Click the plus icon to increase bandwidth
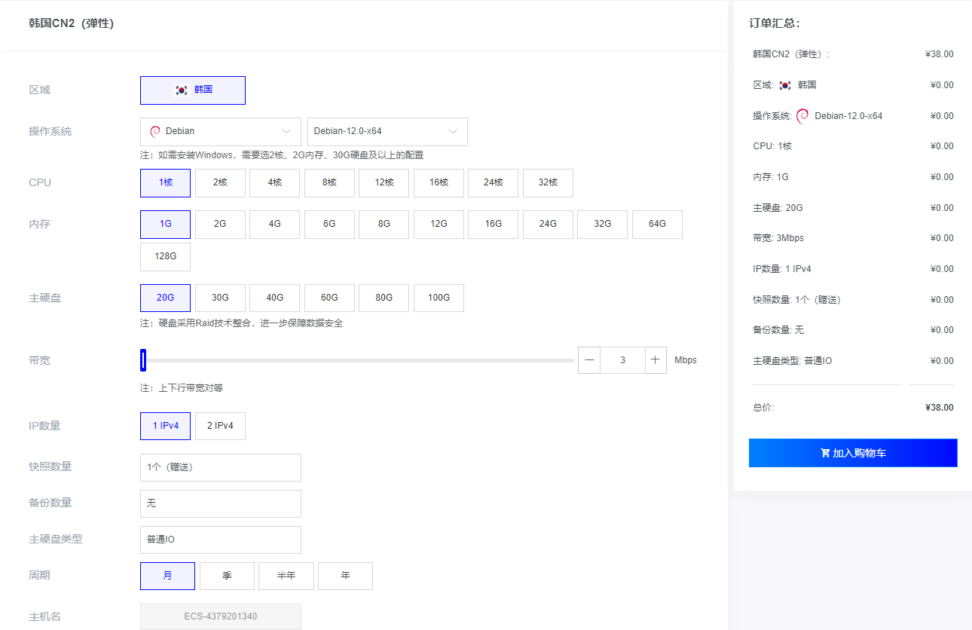972x630 pixels. [x=655, y=359]
